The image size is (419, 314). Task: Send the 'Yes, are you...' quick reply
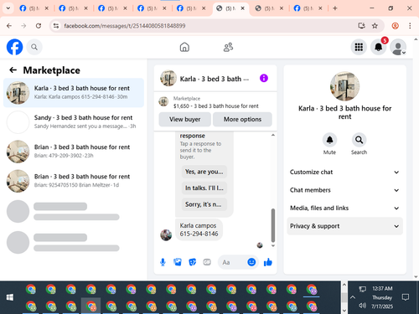point(204,172)
